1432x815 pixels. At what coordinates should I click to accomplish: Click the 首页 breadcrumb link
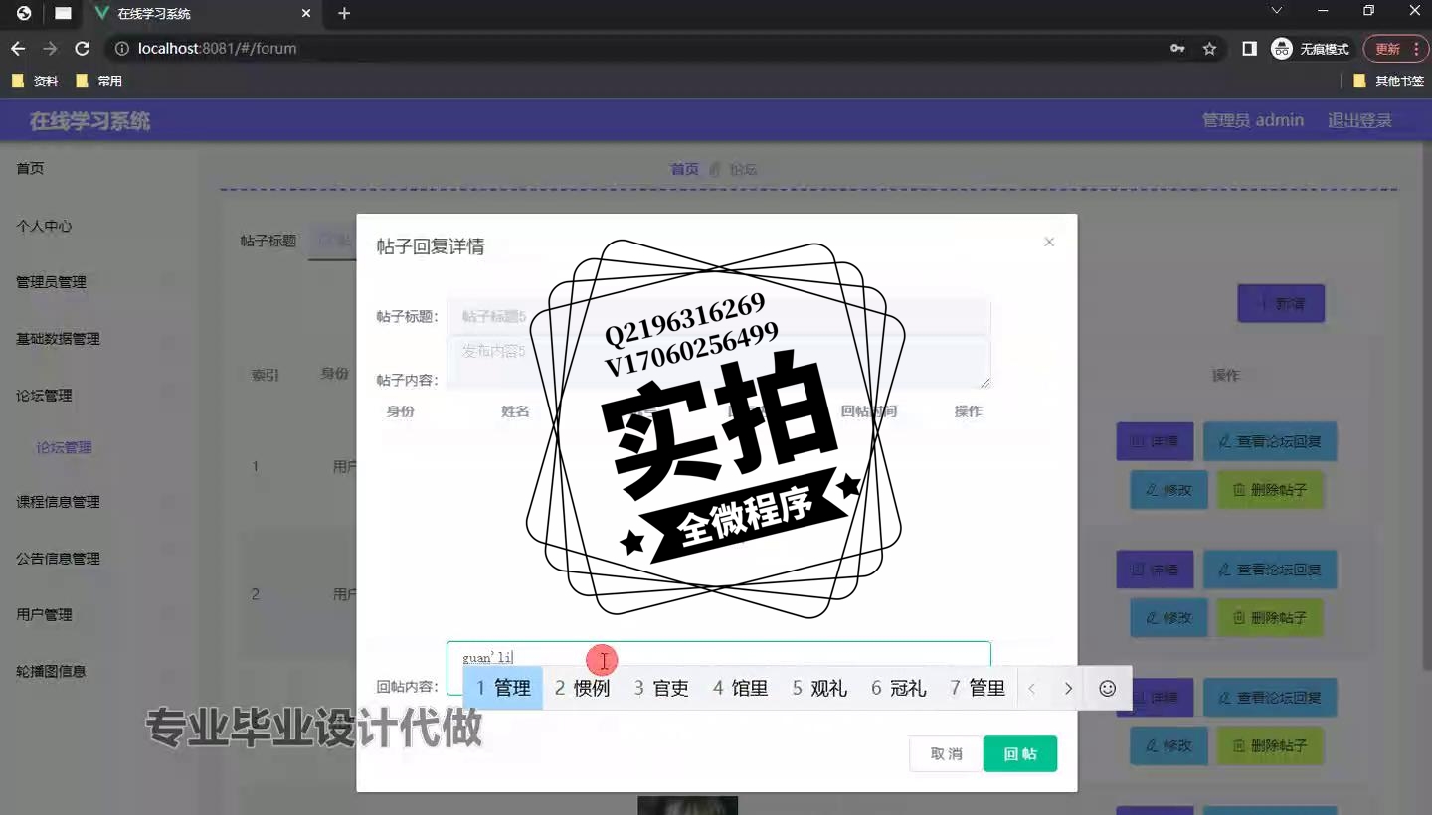684,170
